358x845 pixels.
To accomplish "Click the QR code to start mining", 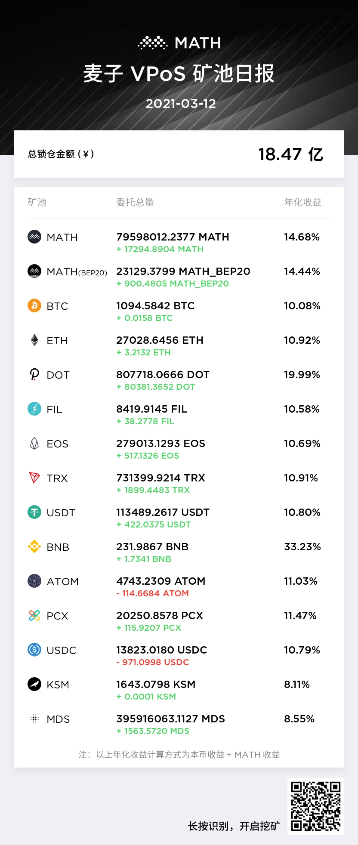I will (316, 806).
